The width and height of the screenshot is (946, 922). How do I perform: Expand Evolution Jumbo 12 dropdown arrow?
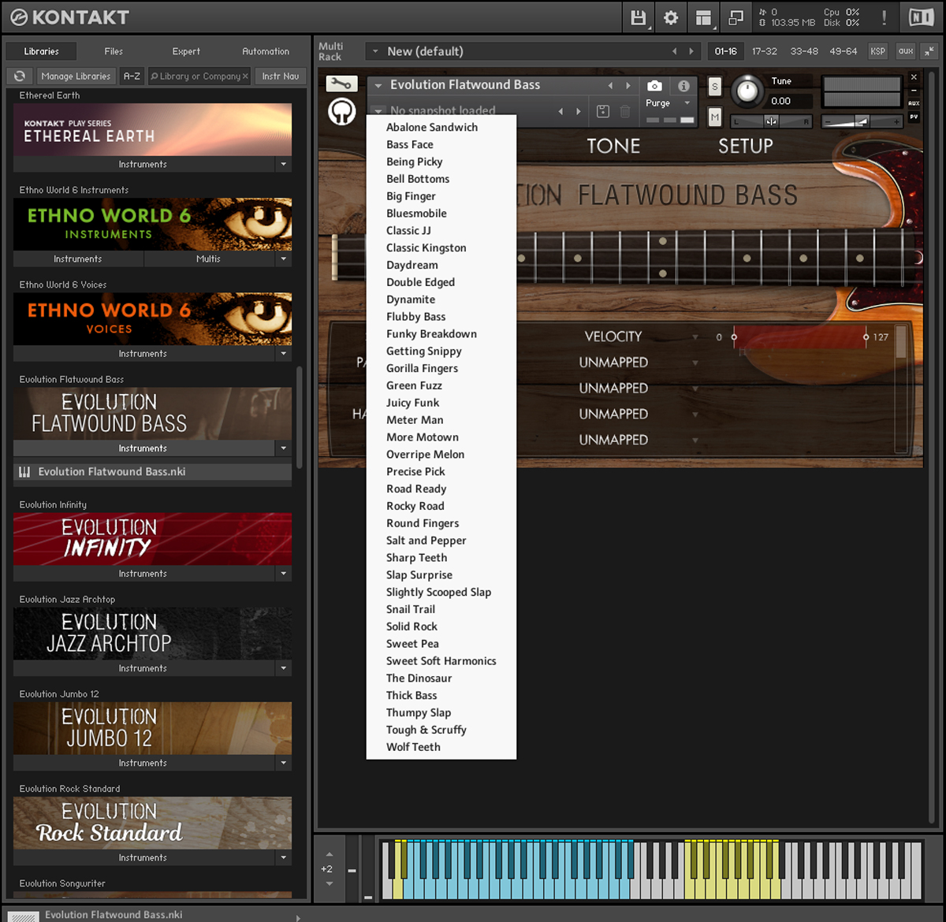284,763
